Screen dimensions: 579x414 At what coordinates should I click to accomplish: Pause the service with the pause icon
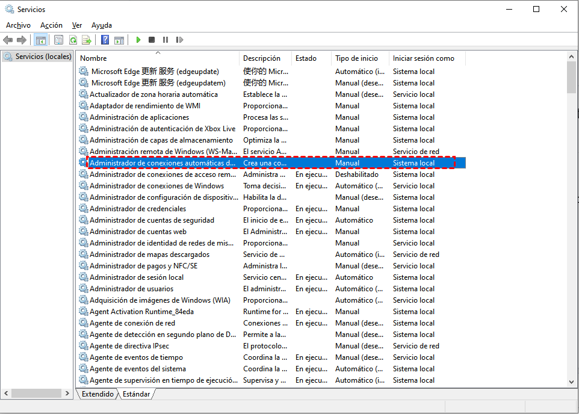pyautogui.click(x=166, y=40)
